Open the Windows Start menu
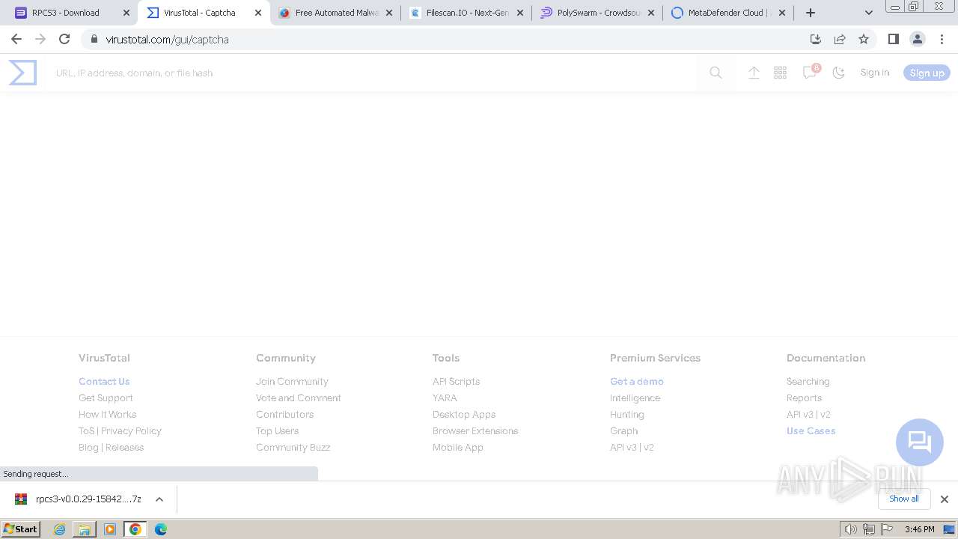 coord(20,529)
